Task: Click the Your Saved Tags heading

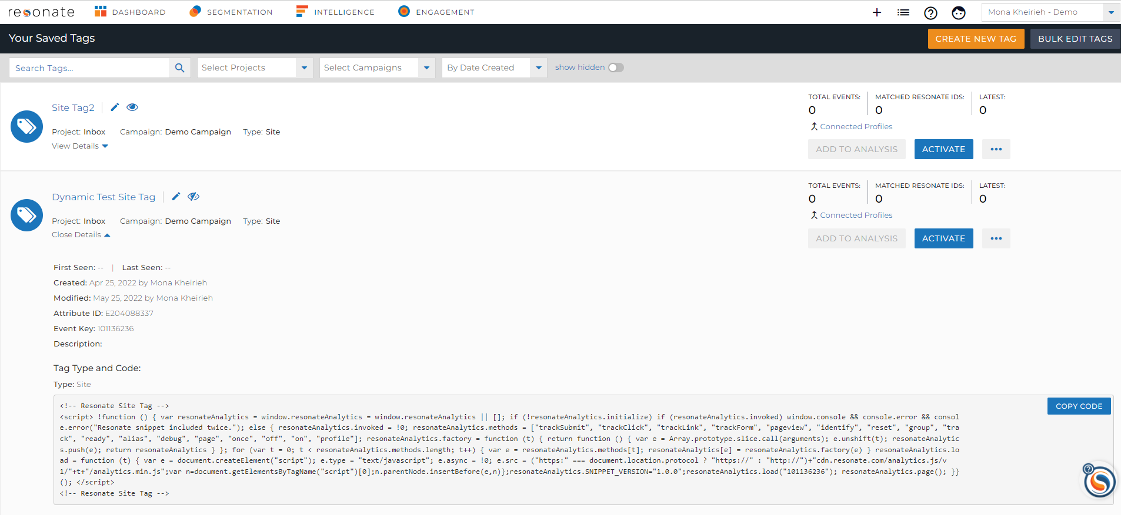Action: 52,38
